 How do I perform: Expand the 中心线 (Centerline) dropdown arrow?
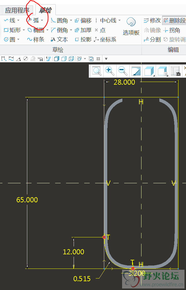(x=119, y=20)
